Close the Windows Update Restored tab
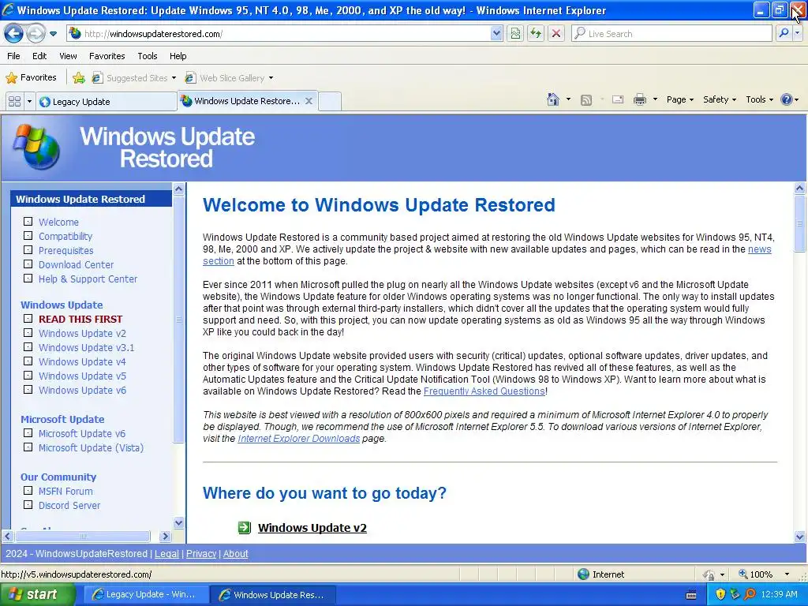The image size is (808, 606). click(309, 101)
